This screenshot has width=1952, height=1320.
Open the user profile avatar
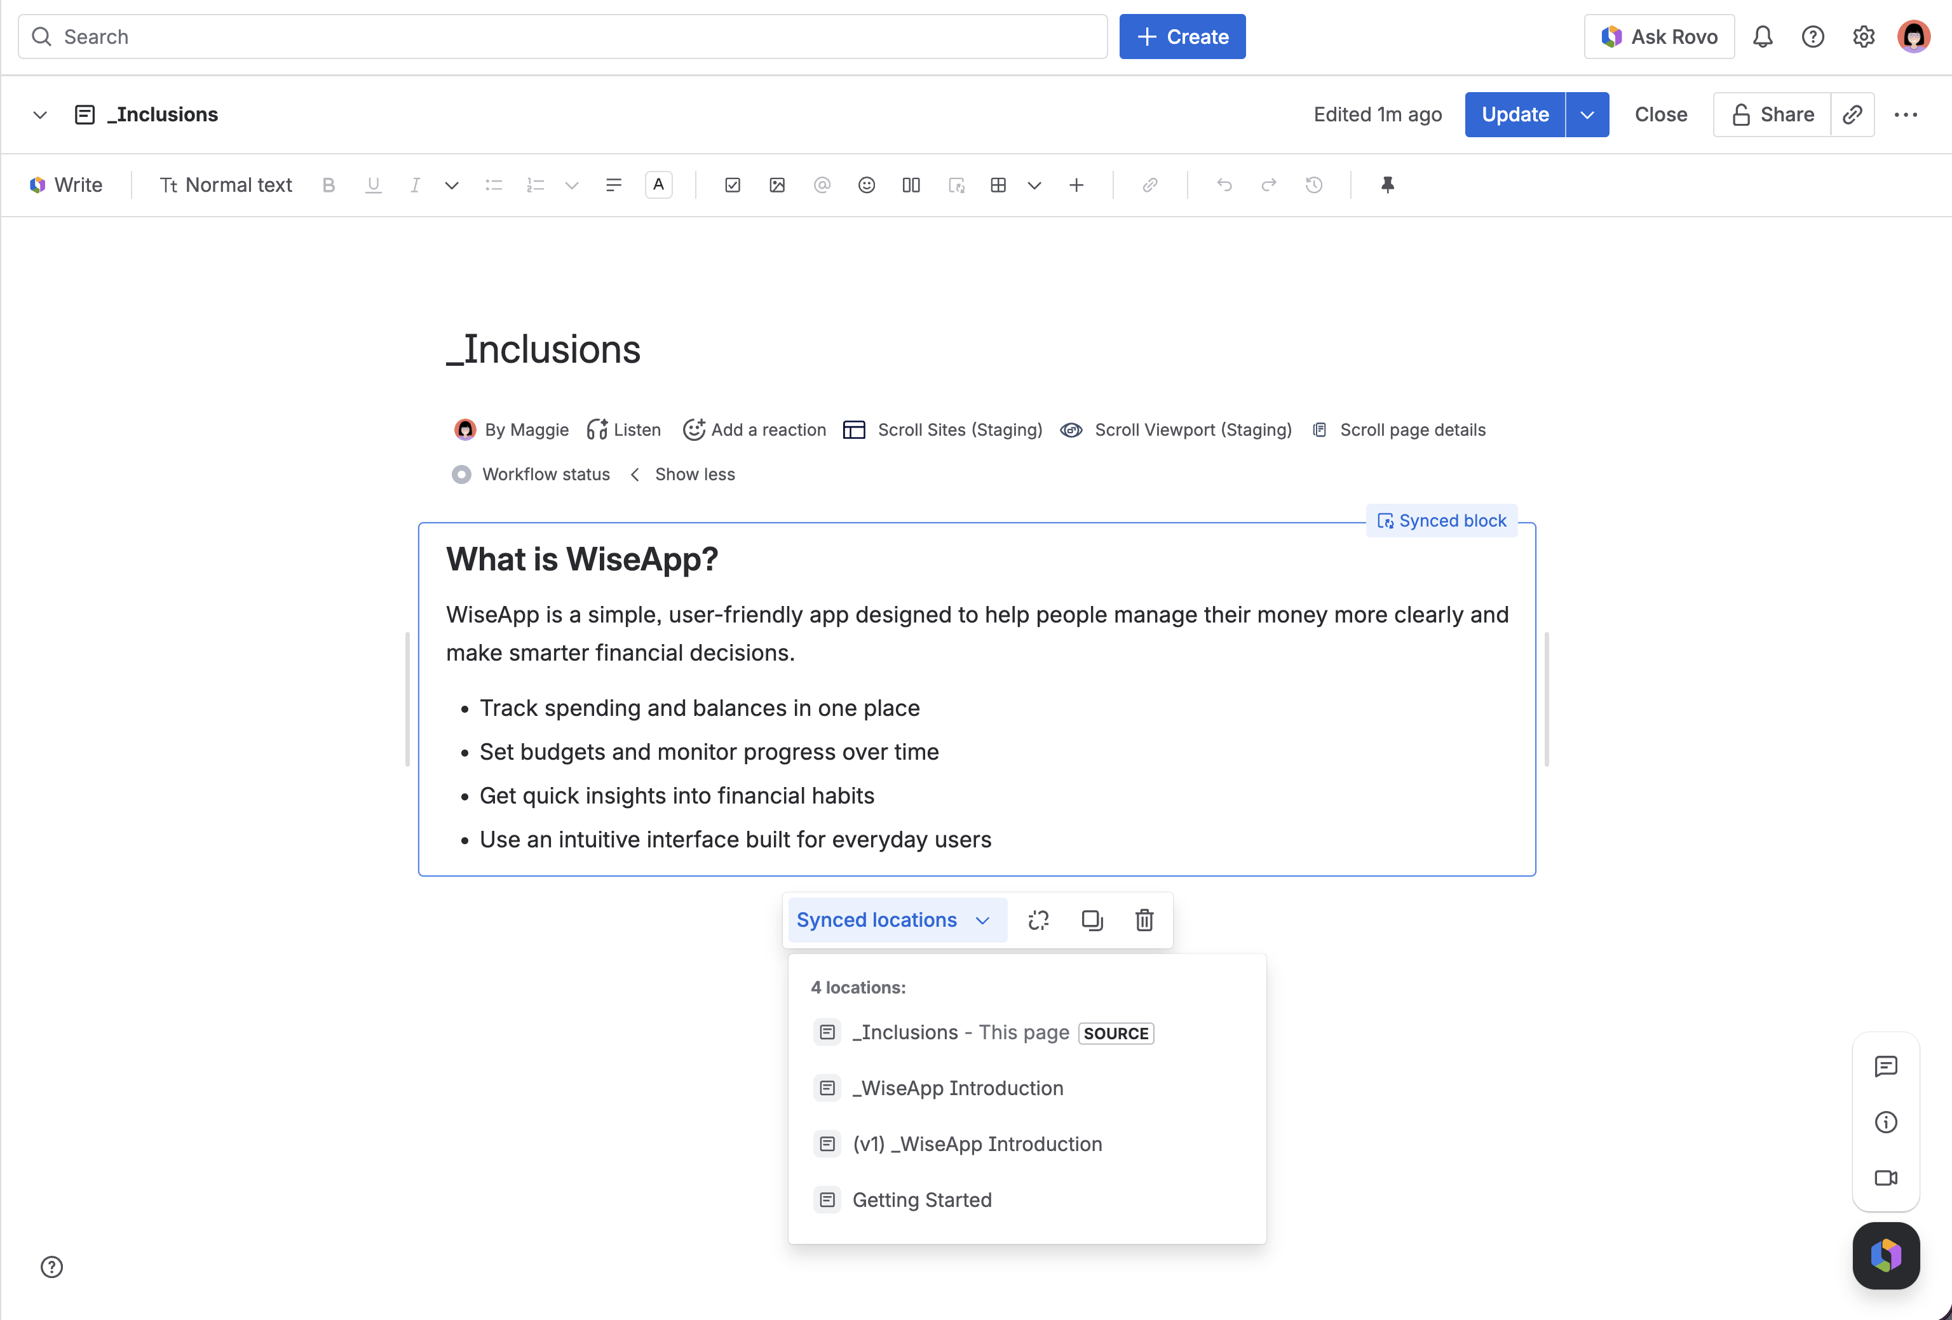1913,37
